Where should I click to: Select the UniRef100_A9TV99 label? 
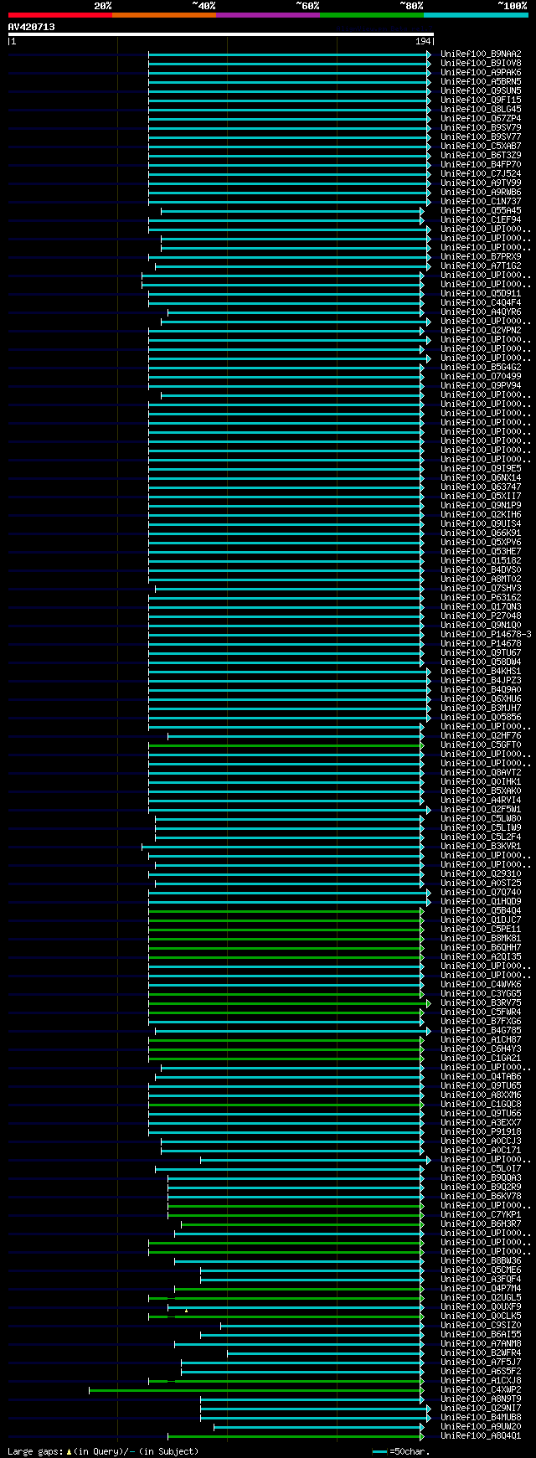coord(481,183)
